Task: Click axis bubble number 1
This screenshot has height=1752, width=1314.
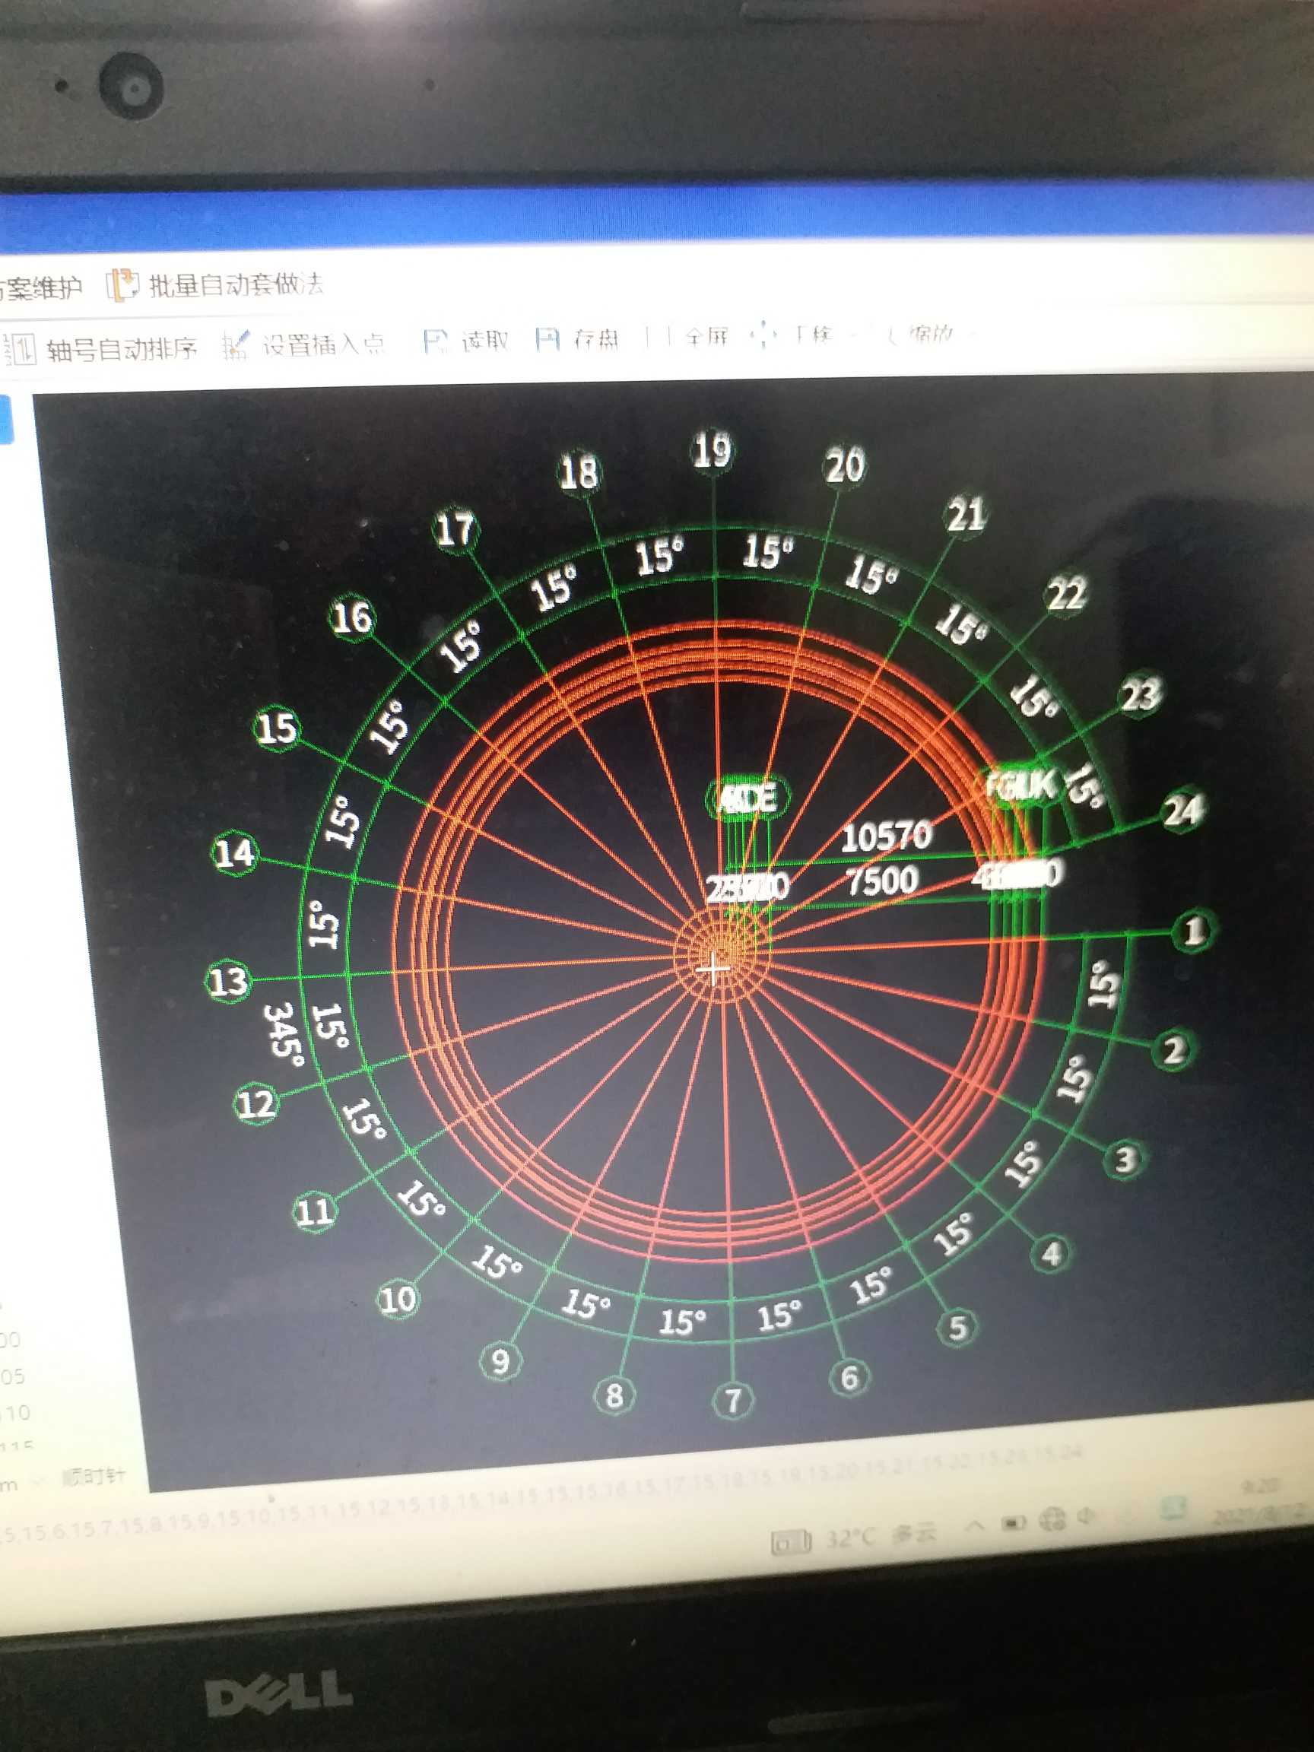Action: tap(1194, 930)
